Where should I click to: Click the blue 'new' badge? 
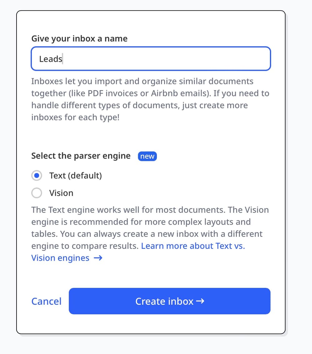(147, 156)
